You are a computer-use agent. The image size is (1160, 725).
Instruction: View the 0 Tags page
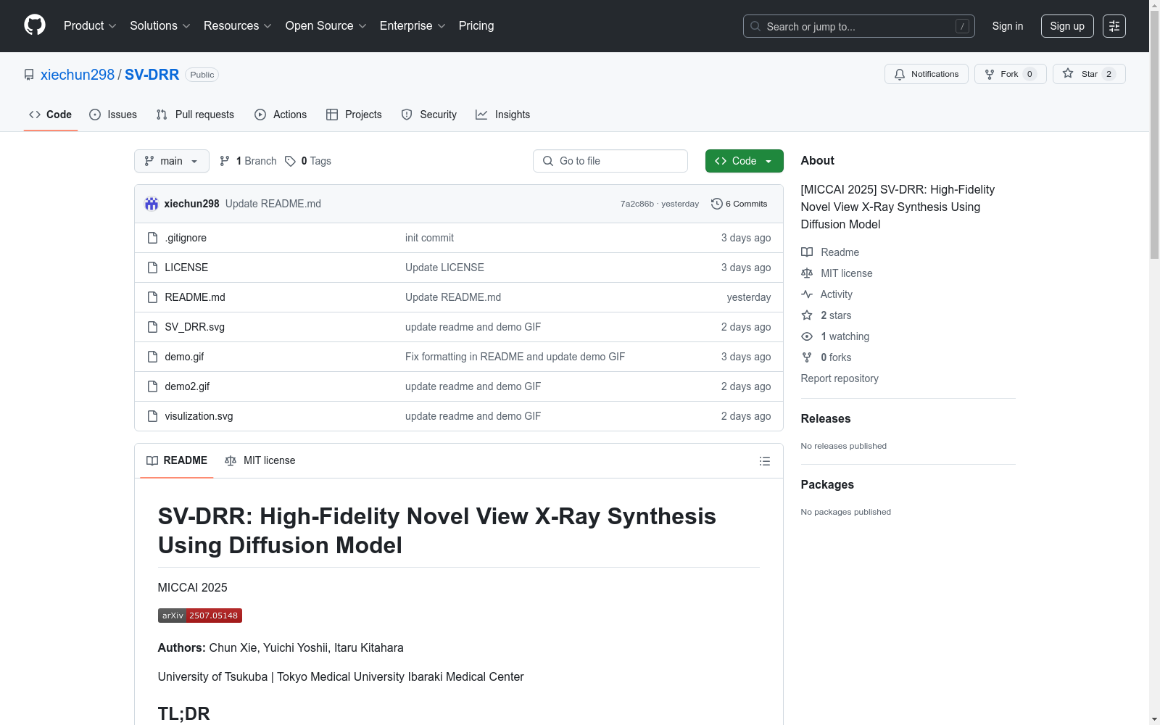(308, 161)
